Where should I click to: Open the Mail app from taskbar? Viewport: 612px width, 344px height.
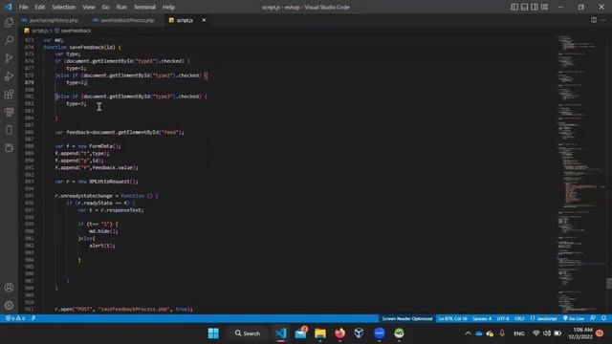click(x=300, y=333)
